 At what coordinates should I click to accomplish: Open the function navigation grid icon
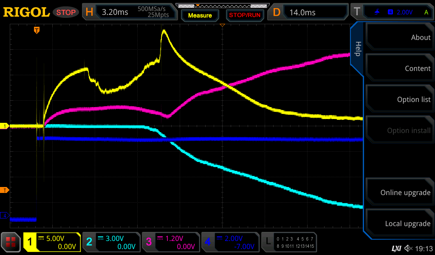click(11, 242)
